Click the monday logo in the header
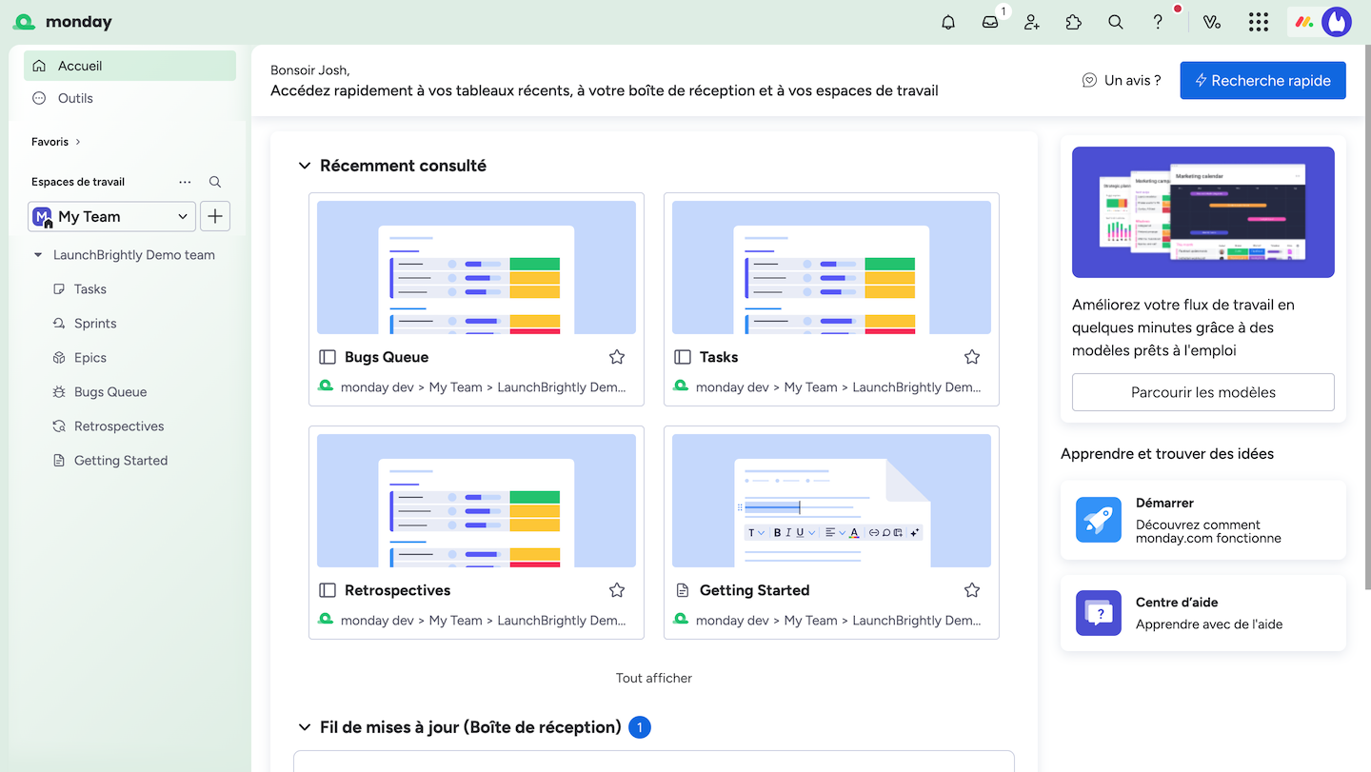1371x772 pixels. (x=63, y=22)
